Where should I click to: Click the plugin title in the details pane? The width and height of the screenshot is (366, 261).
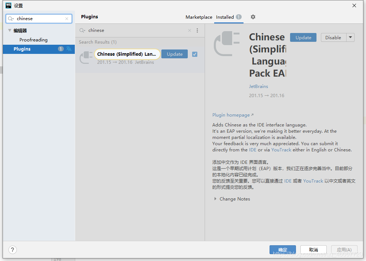pos(267,55)
